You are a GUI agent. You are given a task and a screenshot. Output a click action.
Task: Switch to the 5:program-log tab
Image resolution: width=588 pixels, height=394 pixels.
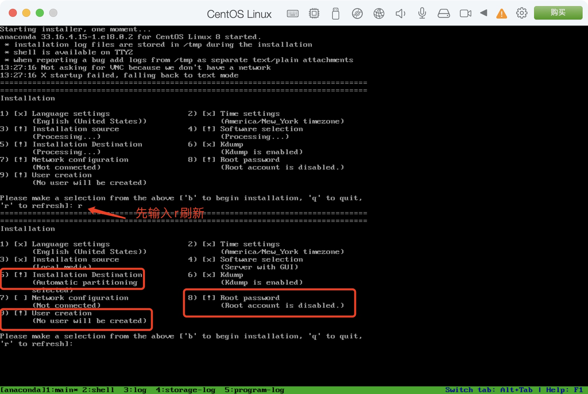pyautogui.click(x=254, y=390)
